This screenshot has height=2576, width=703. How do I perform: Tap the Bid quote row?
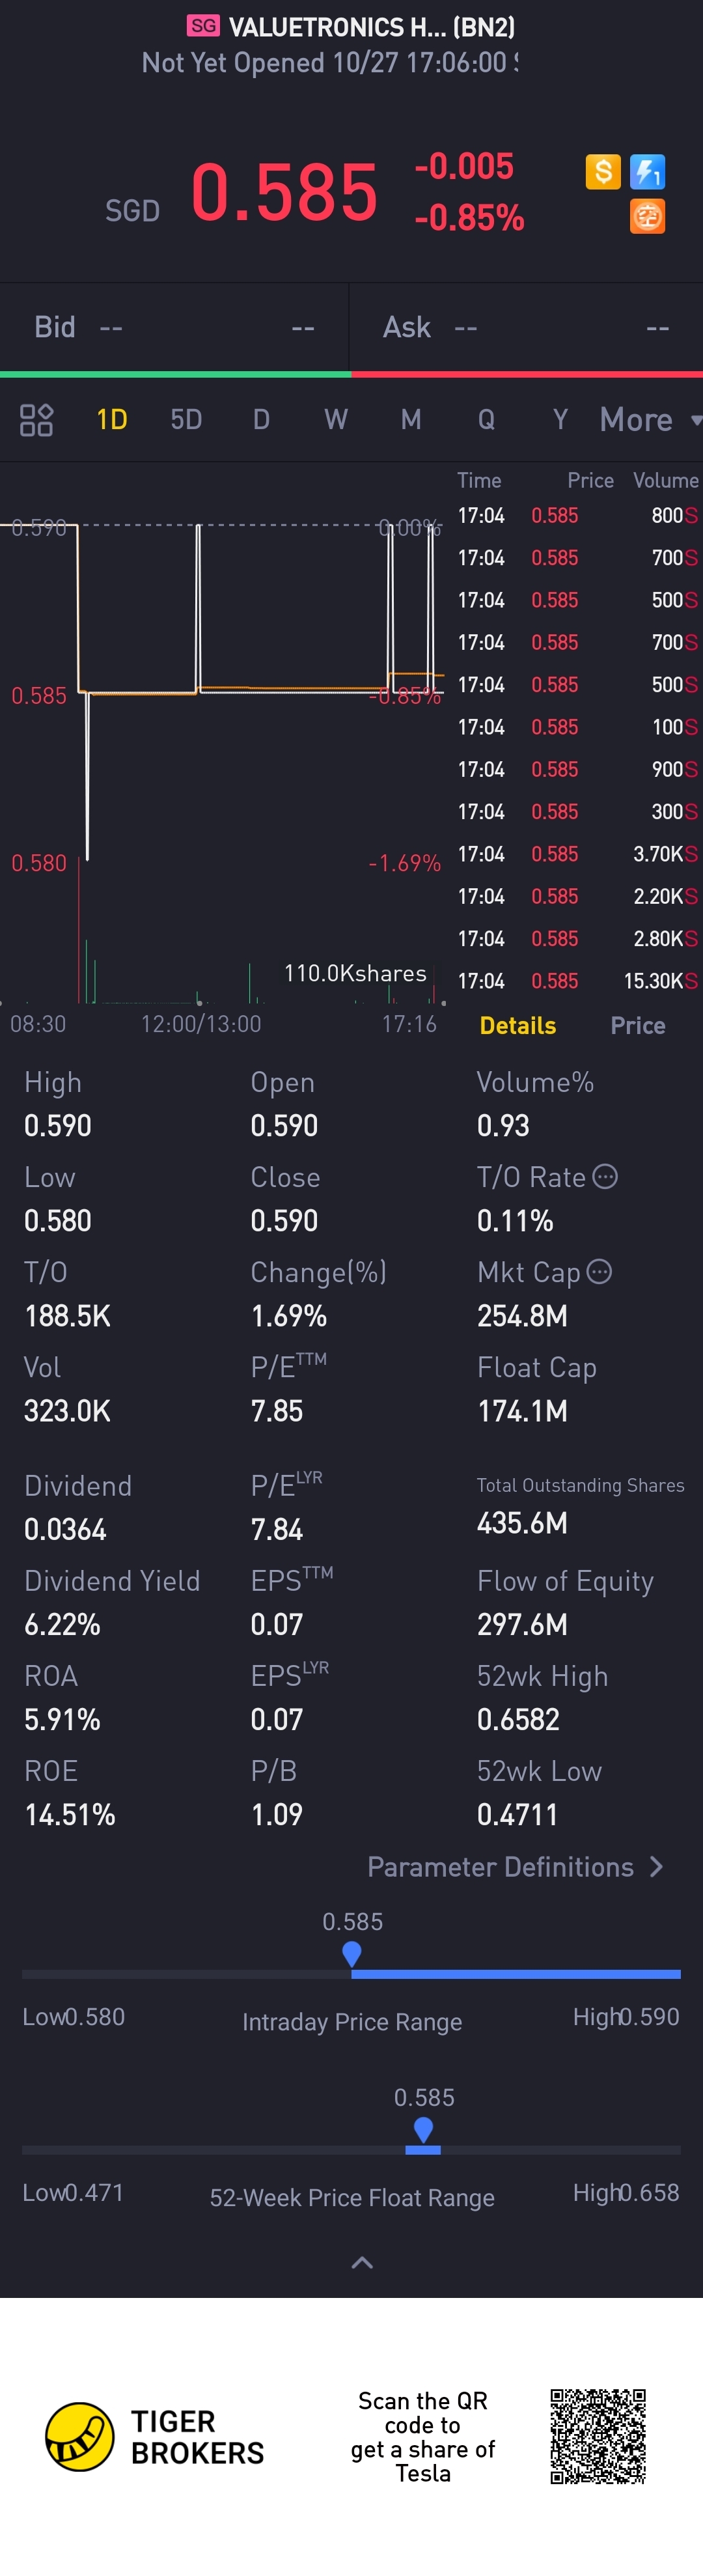point(174,328)
